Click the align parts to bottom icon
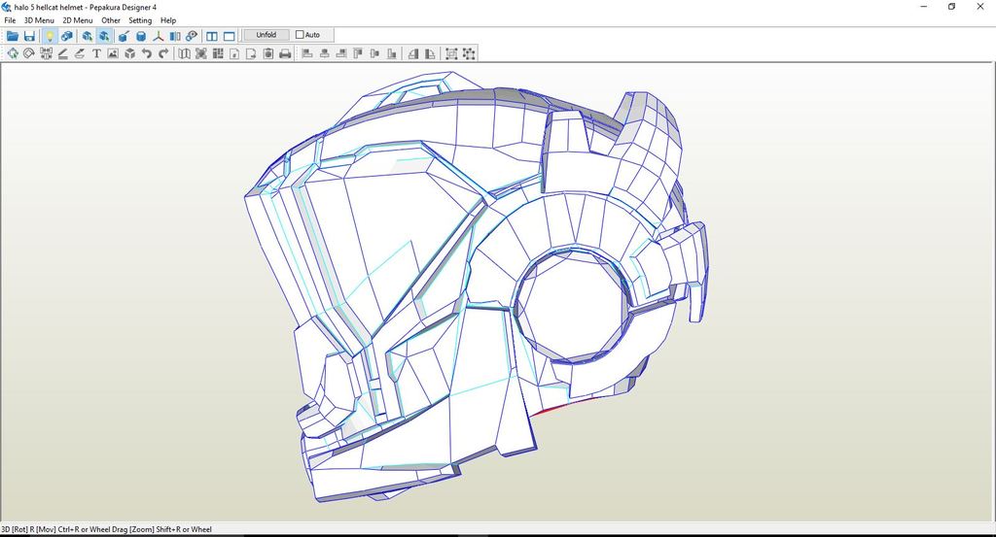The width and height of the screenshot is (996, 537). pos(392,53)
